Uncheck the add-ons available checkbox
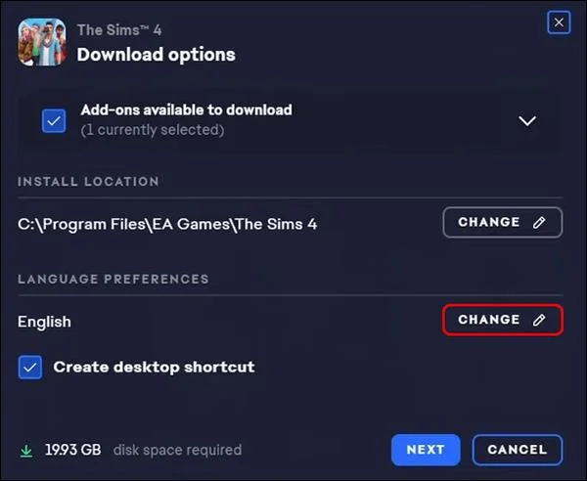This screenshot has height=481, width=587. (x=54, y=120)
